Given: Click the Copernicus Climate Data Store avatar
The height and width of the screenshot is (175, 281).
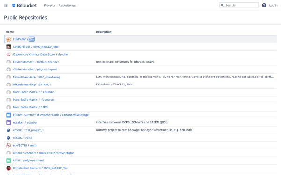Looking at the screenshot, I should point(8,54).
